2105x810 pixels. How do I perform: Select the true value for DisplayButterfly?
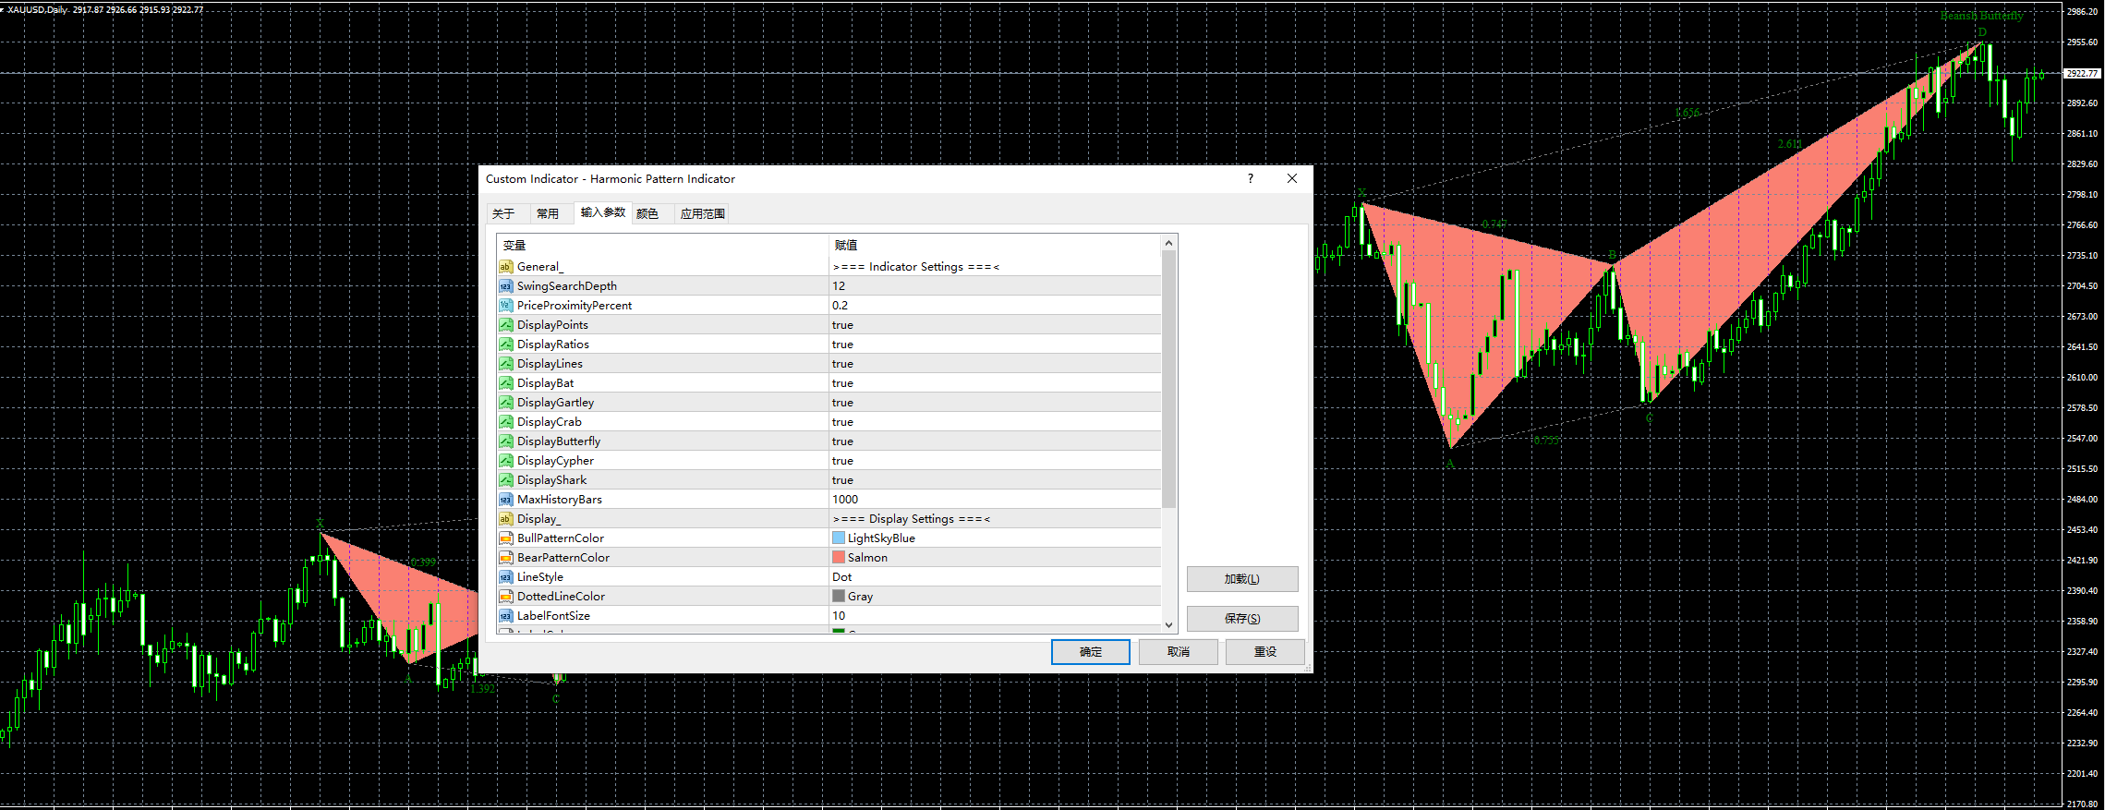[842, 441]
